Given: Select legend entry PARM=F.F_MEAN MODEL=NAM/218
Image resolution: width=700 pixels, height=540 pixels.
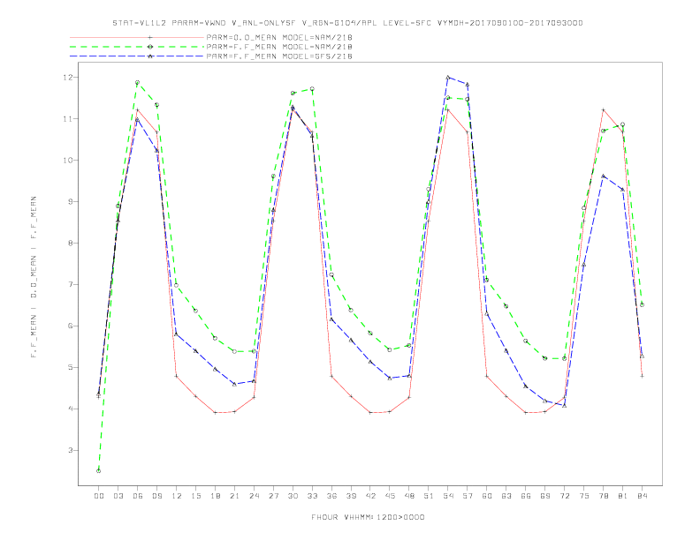Looking at the screenshot, I should [x=279, y=47].
